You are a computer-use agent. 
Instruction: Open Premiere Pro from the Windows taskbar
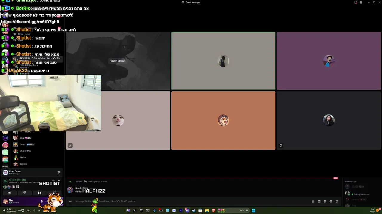point(181,210)
